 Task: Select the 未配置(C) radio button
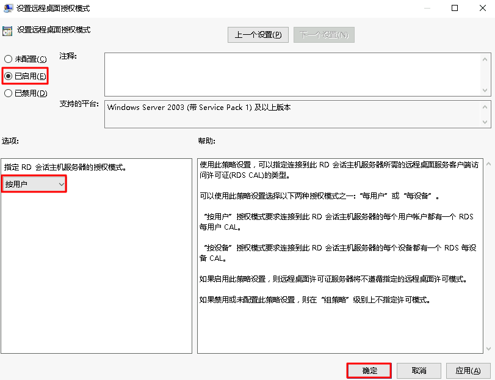[x=9, y=59]
